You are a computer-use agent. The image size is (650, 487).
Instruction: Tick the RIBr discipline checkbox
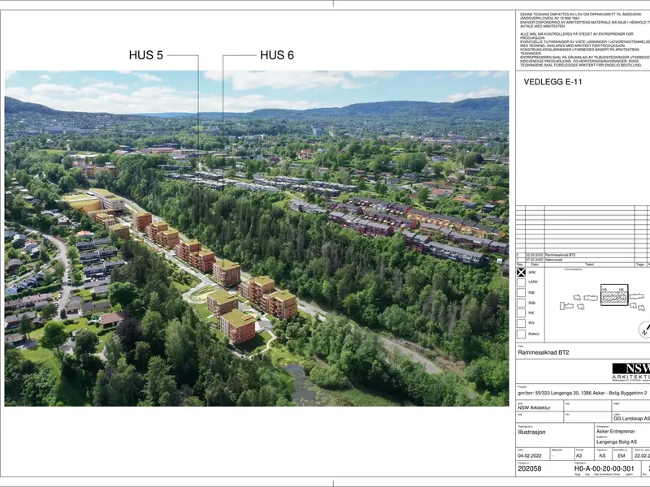pos(521,303)
